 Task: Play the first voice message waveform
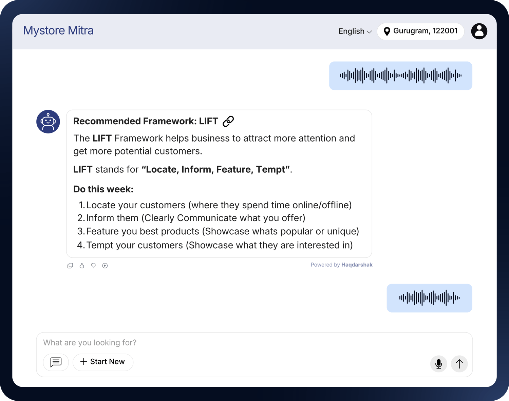[x=400, y=76]
